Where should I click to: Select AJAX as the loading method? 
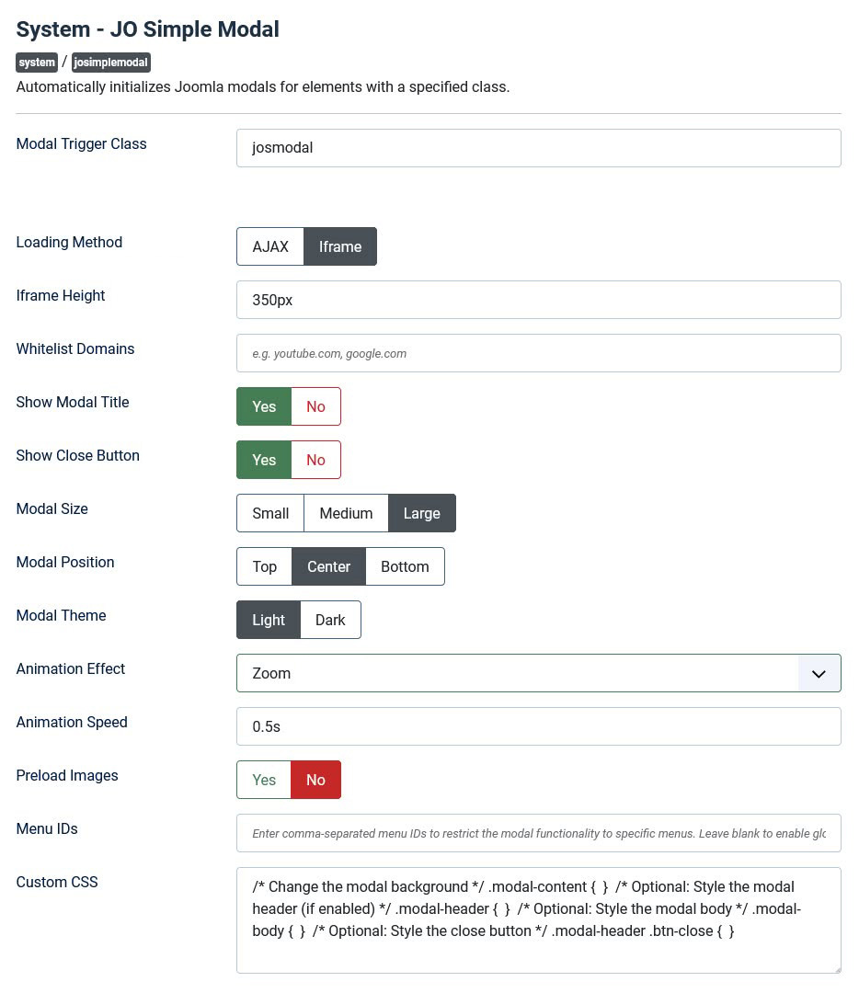269,246
